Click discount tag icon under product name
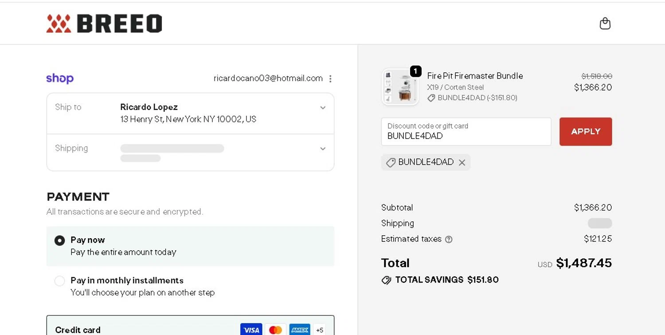The height and width of the screenshot is (335, 665). (431, 98)
